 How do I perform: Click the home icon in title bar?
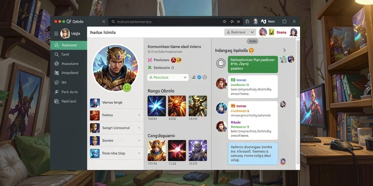pos(247,21)
